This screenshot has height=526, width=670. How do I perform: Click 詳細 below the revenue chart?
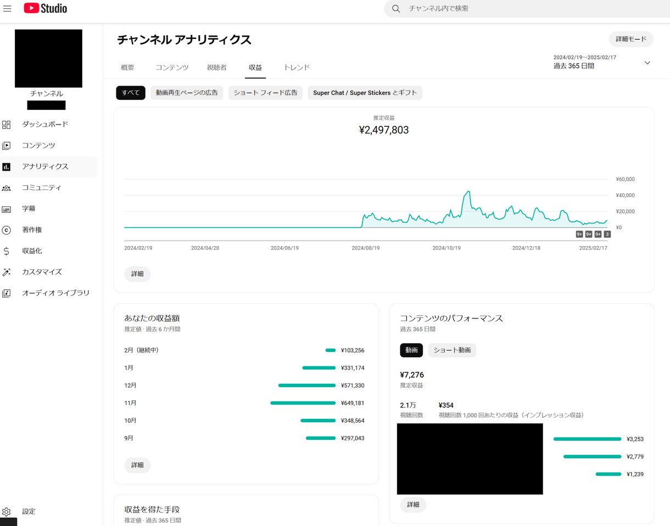click(x=137, y=273)
